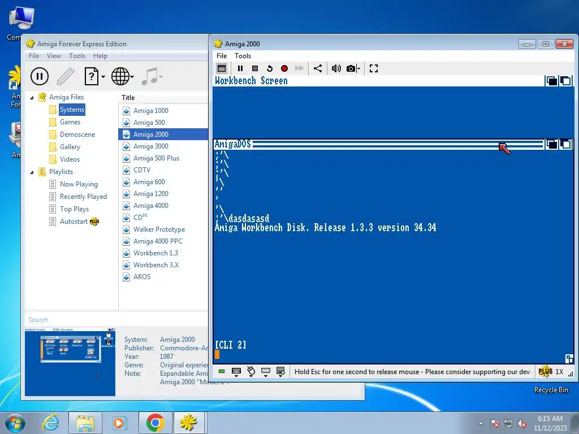Click the green power LED status icon
The width and height of the screenshot is (579, 434).
222,371
